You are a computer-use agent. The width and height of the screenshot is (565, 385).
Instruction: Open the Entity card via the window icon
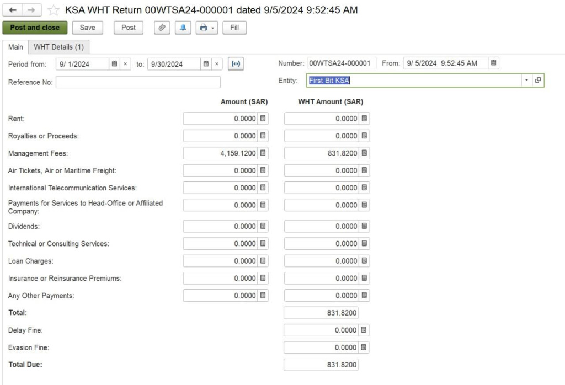click(539, 80)
